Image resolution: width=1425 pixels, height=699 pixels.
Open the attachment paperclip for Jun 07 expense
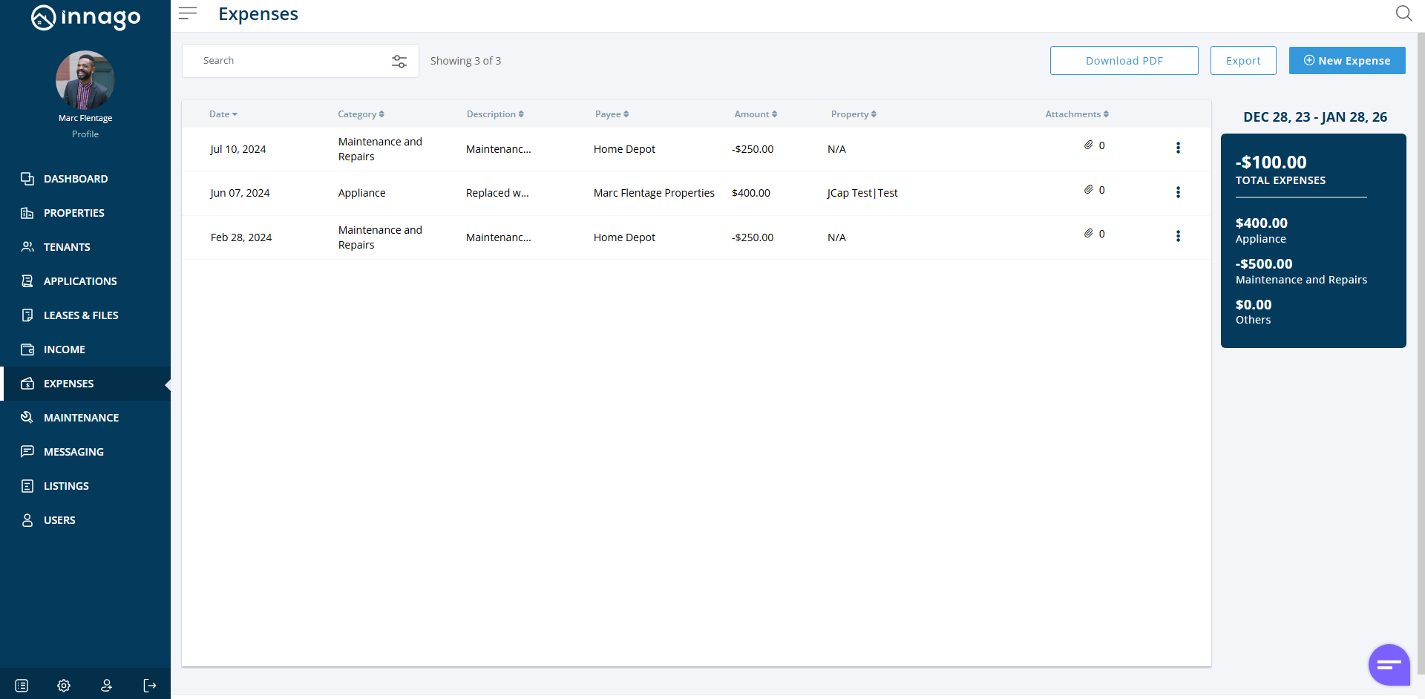click(x=1089, y=190)
